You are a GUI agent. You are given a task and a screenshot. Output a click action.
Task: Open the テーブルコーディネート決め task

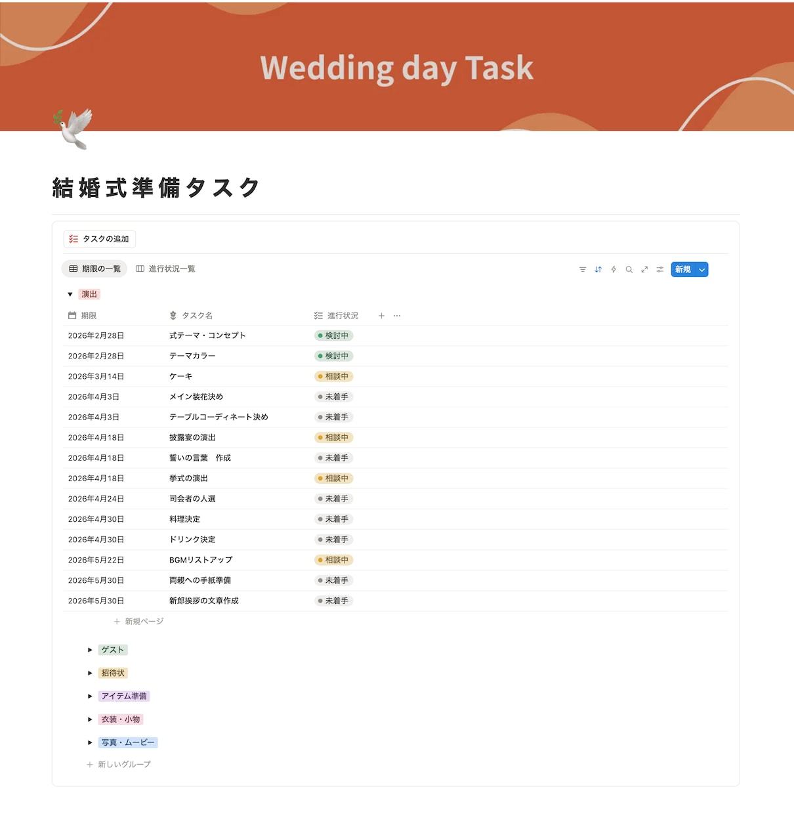coord(219,417)
